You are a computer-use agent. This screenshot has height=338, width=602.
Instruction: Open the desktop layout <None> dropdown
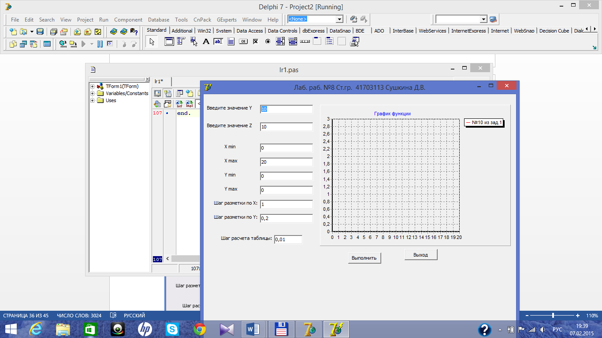point(339,19)
